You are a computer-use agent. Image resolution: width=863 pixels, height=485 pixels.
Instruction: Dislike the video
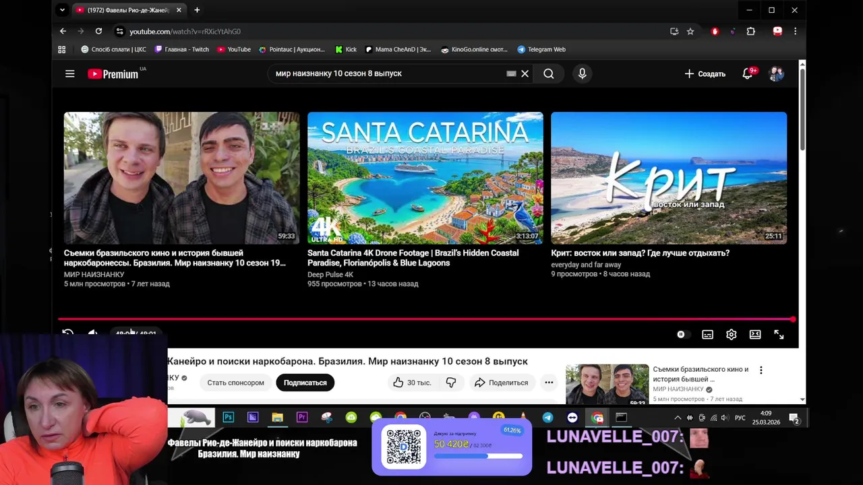click(451, 383)
